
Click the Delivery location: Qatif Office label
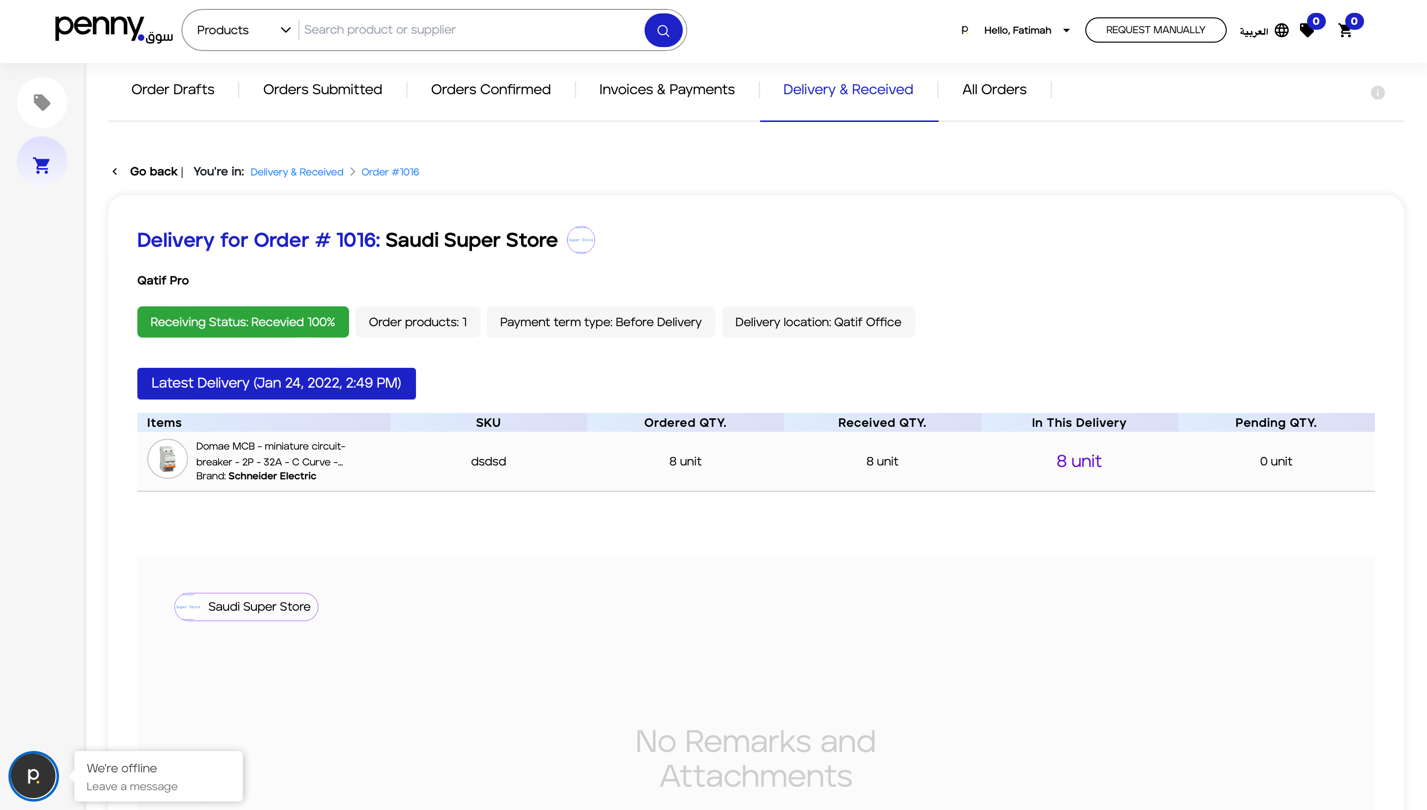(819, 322)
